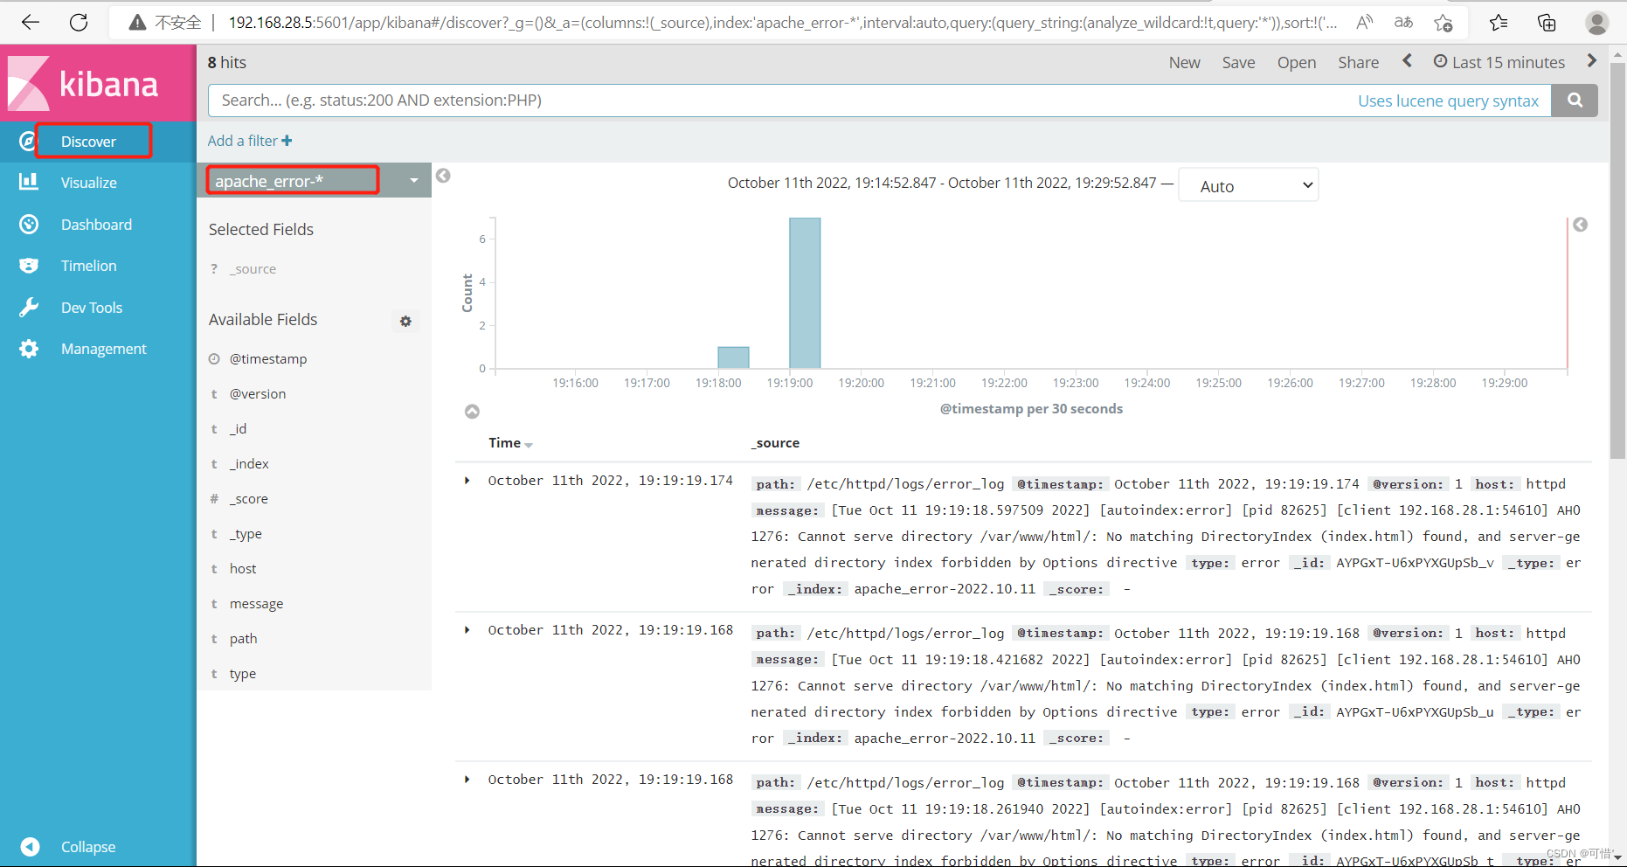Open Available Fields settings gear
Viewport: 1627px width, 867px height.
pos(405,322)
